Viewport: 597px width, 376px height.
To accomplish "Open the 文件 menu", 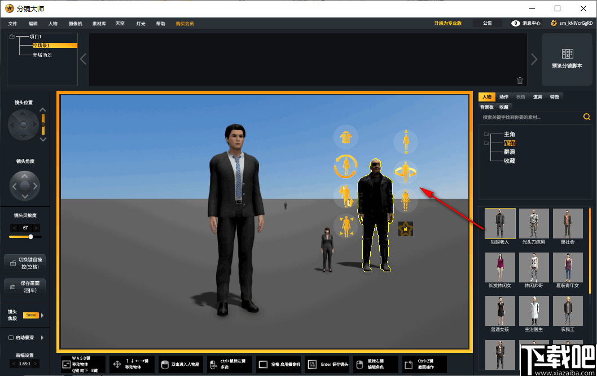I will coord(12,24).
